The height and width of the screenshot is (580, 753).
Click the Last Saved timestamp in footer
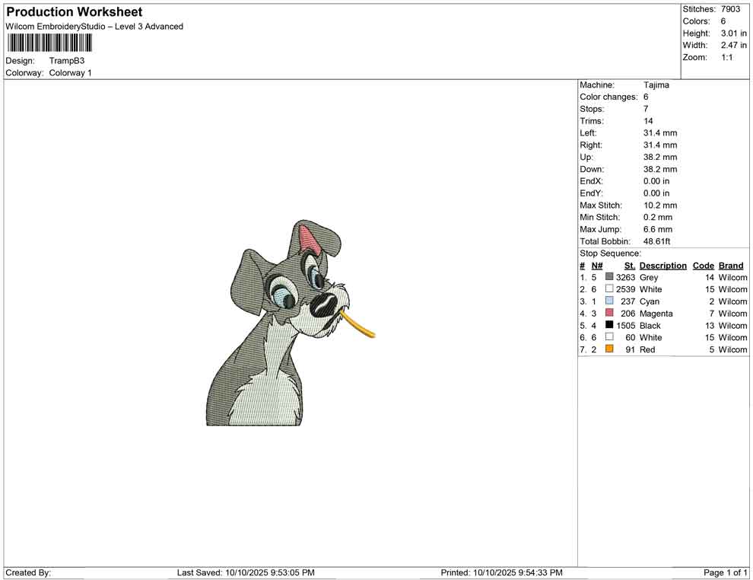click(x=246, y=572)
